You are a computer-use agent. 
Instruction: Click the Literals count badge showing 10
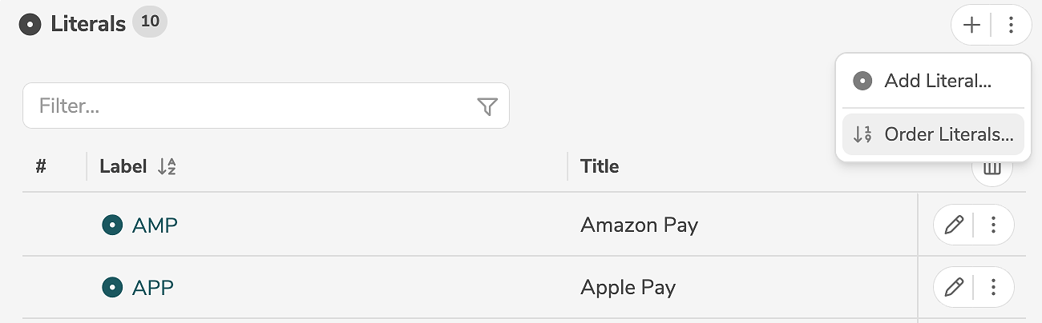150,22
